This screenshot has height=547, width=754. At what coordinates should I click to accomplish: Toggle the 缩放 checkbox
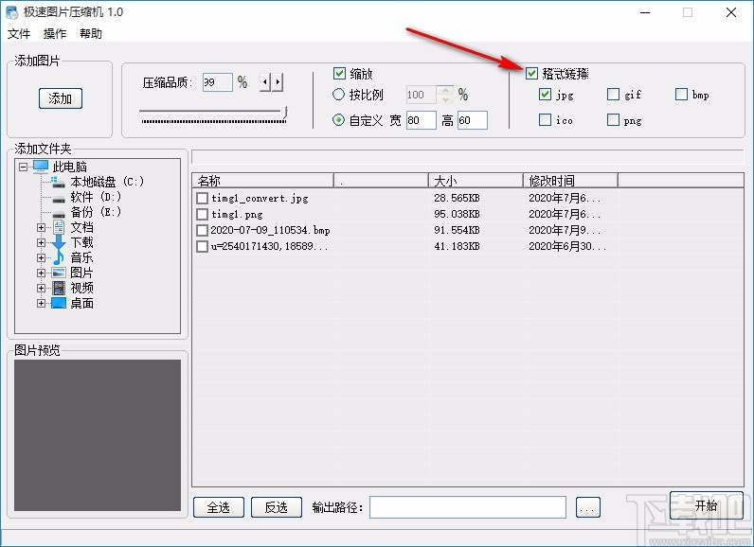click(339, 74)
